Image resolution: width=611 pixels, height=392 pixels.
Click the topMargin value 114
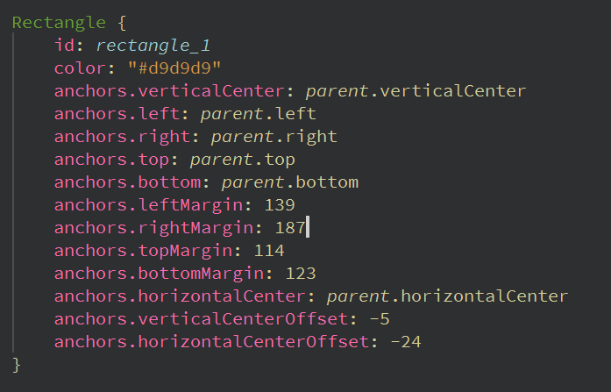(x=269, y=251)
